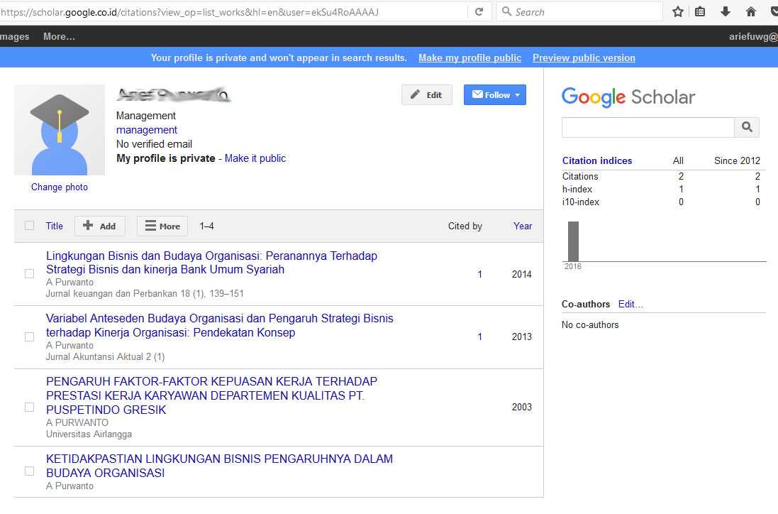This screenshot has width=778, height=514.
Task: Open the More actions dropdown
Action: pyautogui.click(x=162, y=226)
